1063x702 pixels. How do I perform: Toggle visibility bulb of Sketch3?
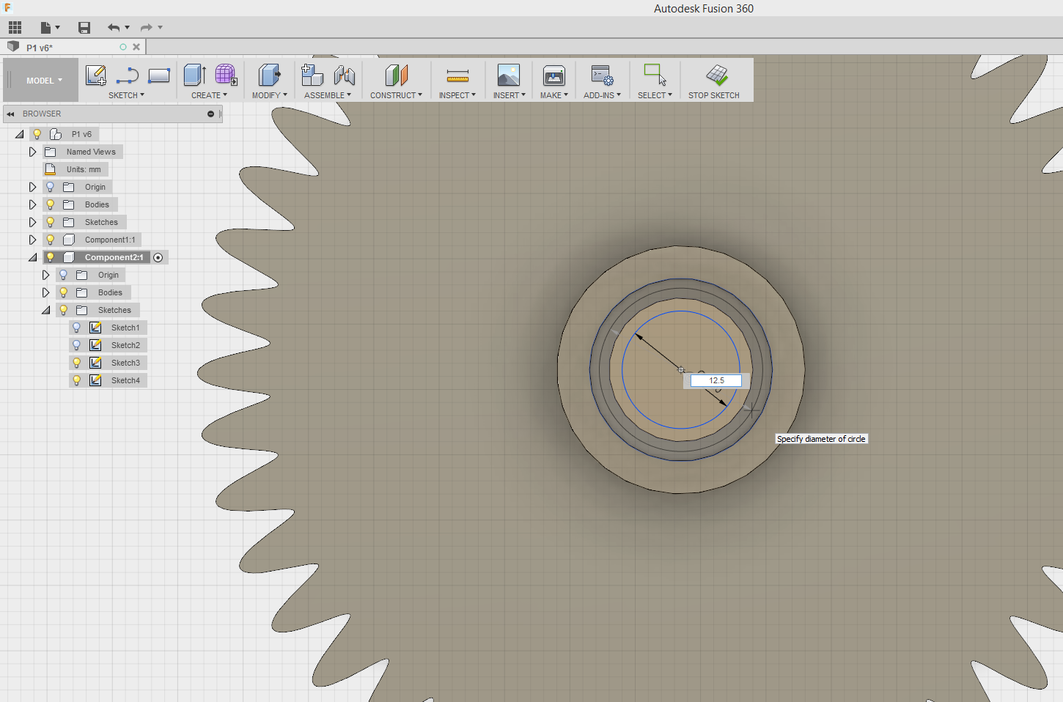tap(77, 363)
